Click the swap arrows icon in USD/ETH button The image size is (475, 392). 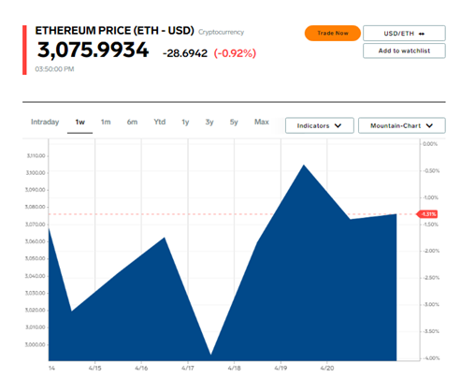coord(422,34)
